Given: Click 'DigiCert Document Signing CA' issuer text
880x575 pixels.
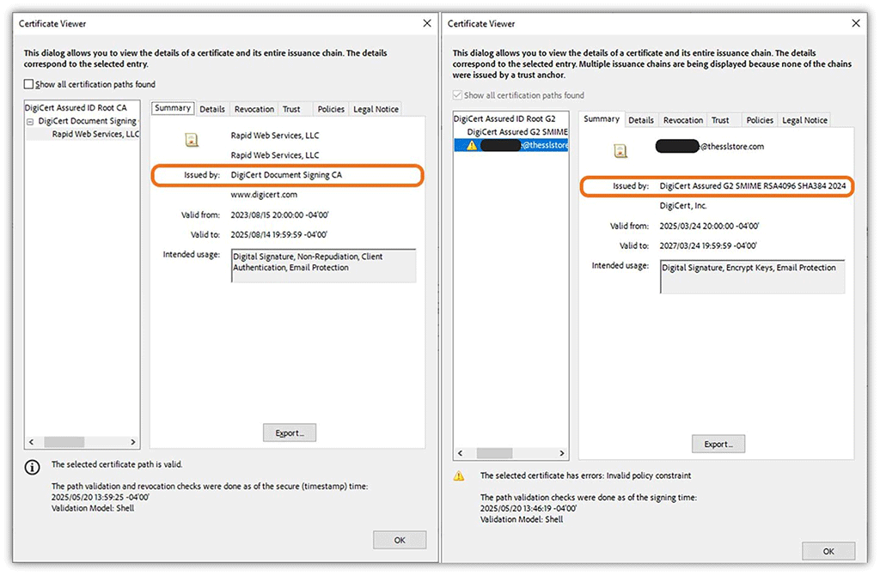Looking at the screenshot, I should (286, 175).
